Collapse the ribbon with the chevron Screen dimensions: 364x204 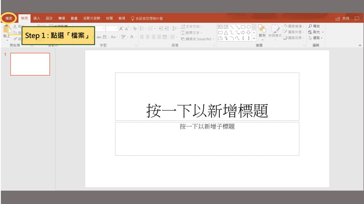(360, 45)
